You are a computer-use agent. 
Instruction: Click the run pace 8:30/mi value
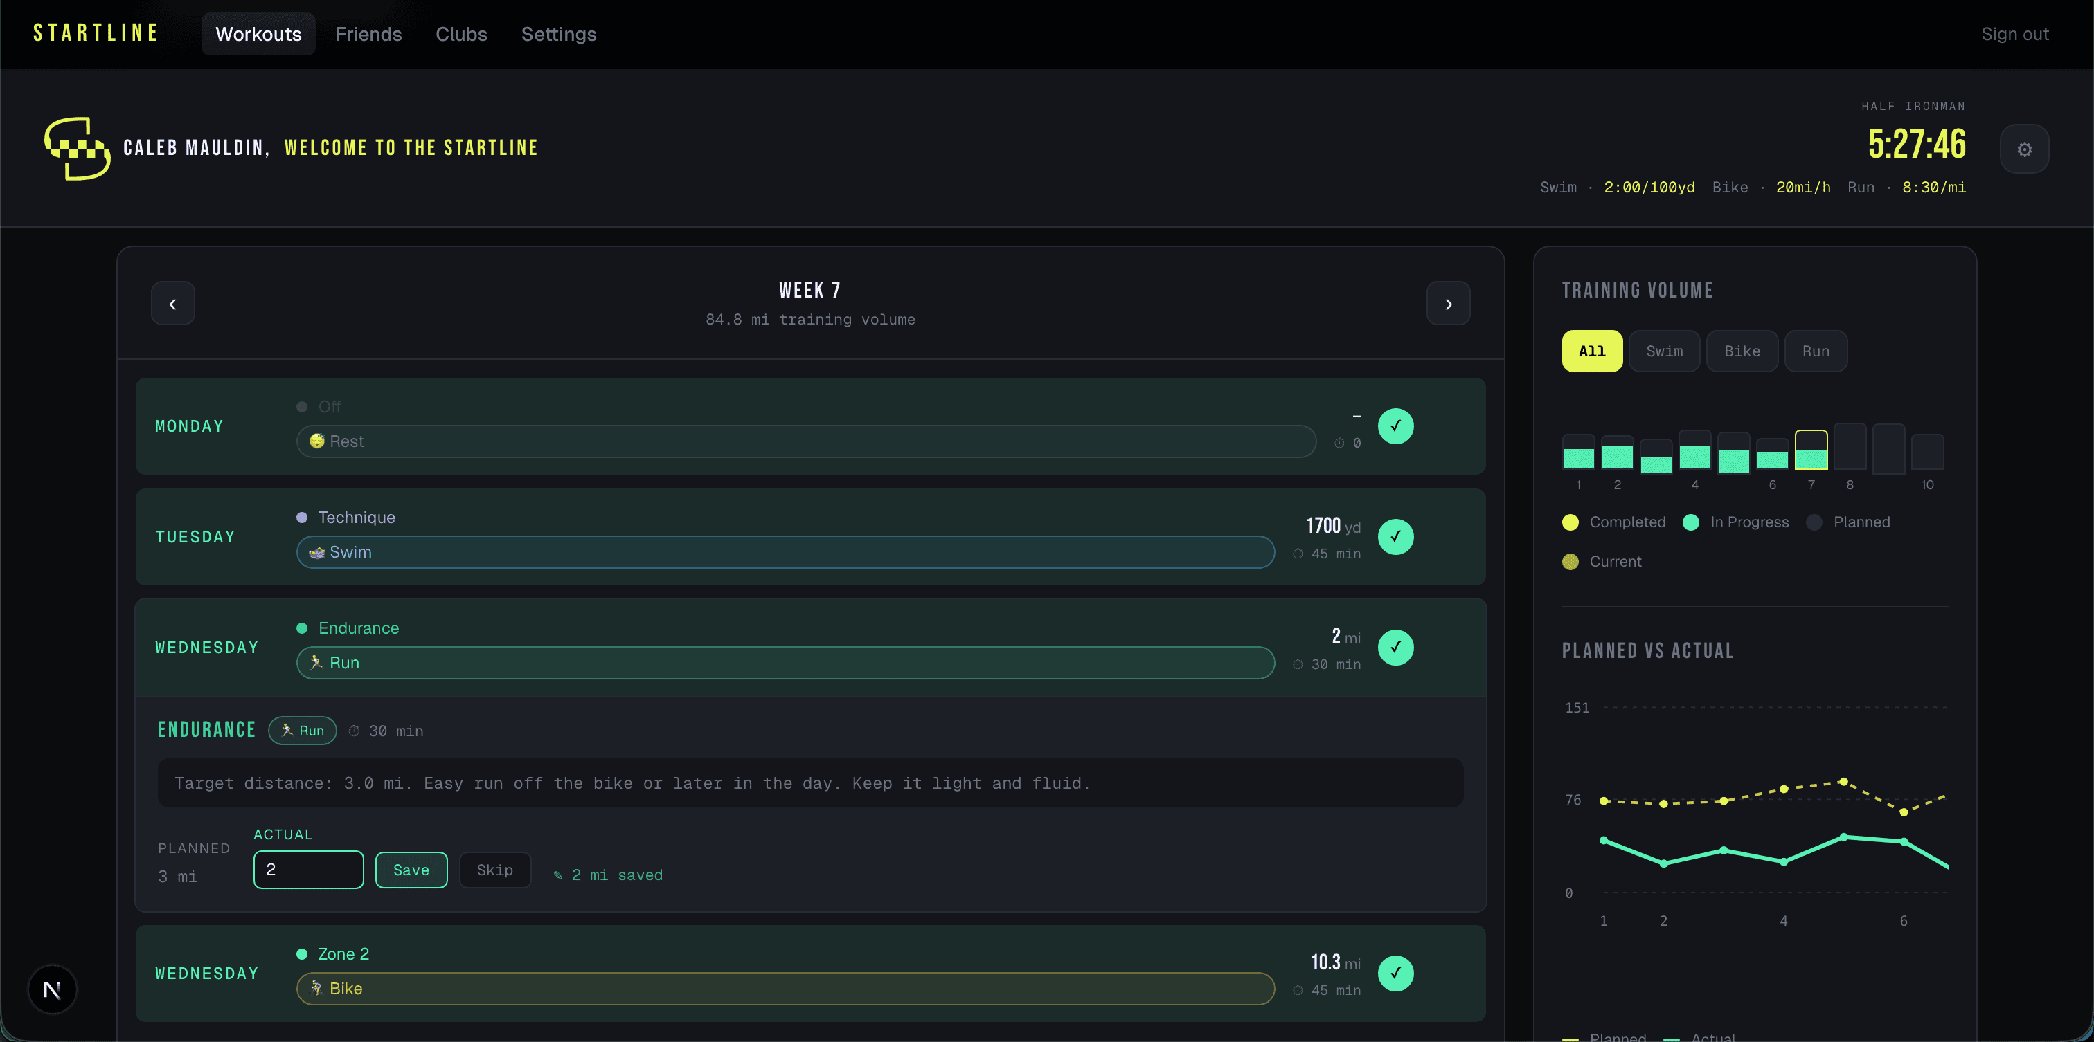[x=1934, y=188]
